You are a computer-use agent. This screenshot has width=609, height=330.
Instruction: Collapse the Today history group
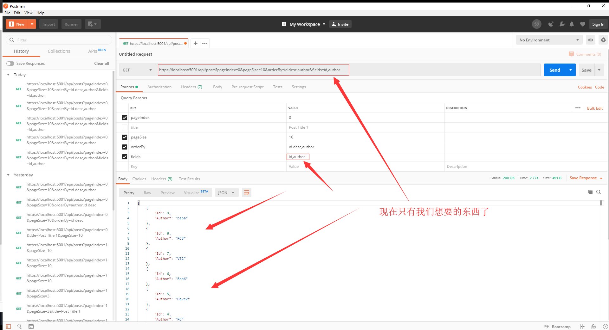[8, 75]
